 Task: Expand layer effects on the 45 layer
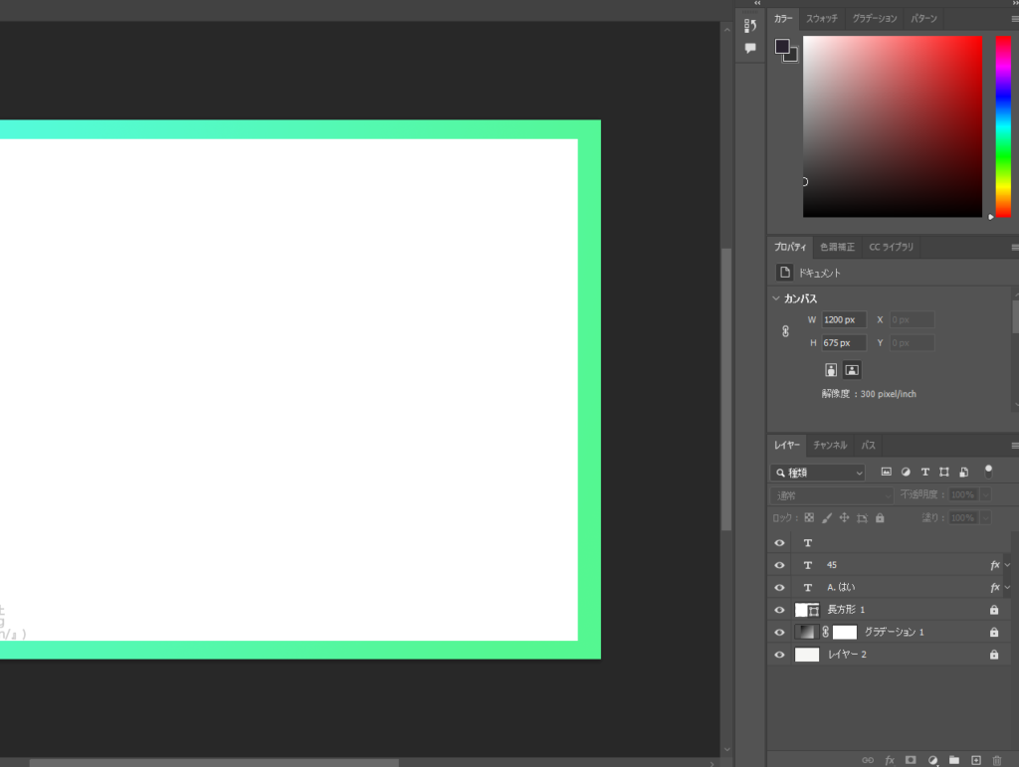(x=1007, y=565)
